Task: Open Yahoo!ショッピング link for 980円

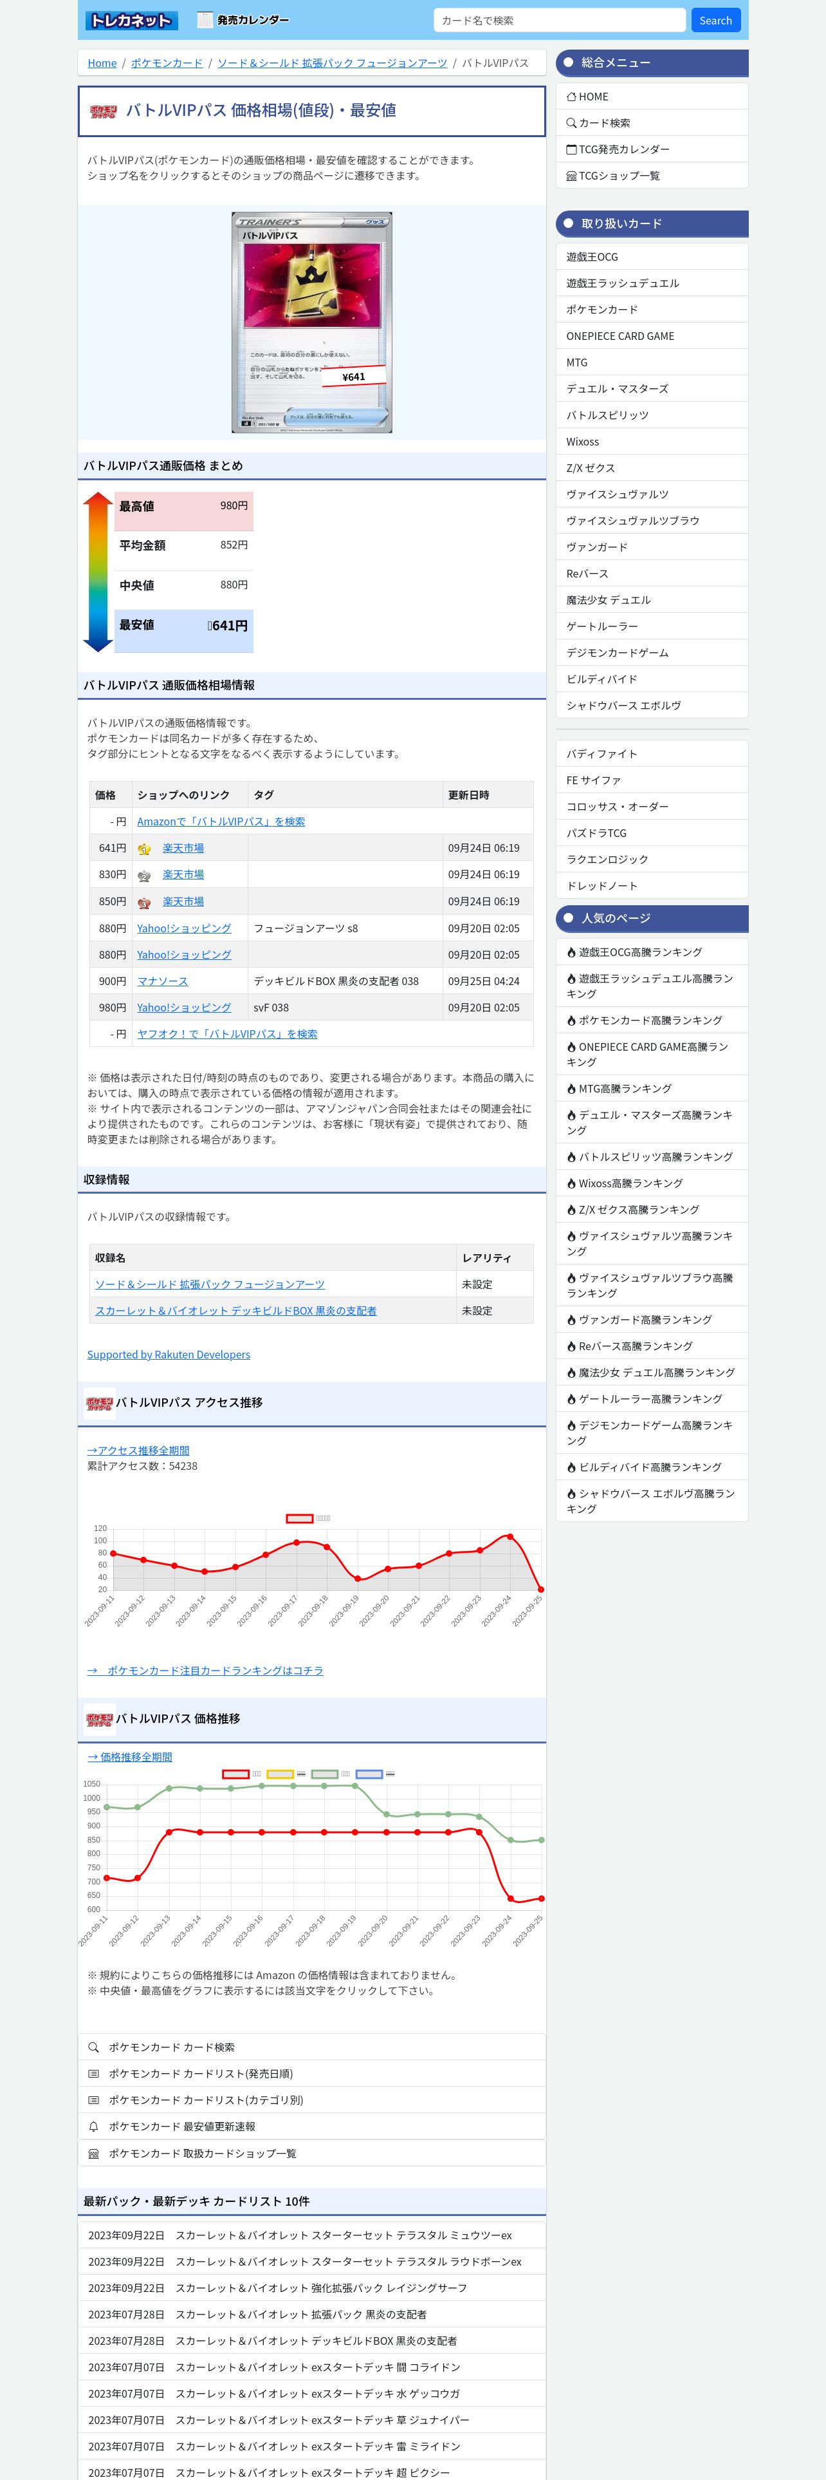Action: [183, 1008]
